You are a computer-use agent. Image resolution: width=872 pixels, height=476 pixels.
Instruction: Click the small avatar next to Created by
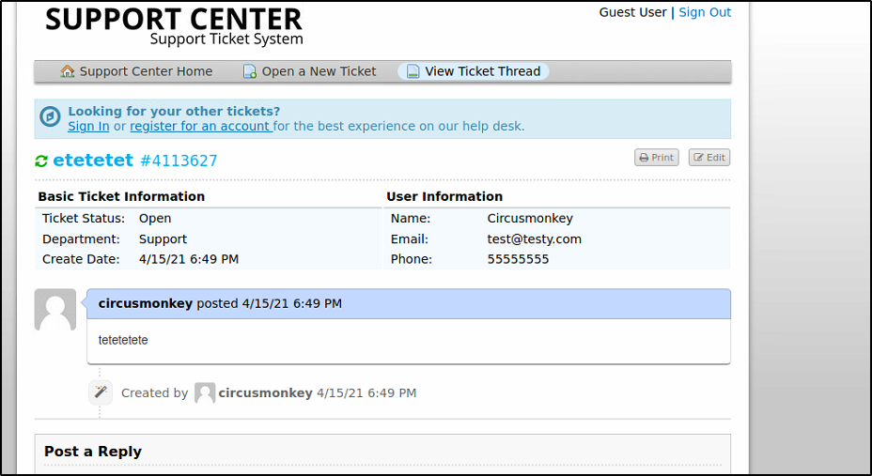205,393
